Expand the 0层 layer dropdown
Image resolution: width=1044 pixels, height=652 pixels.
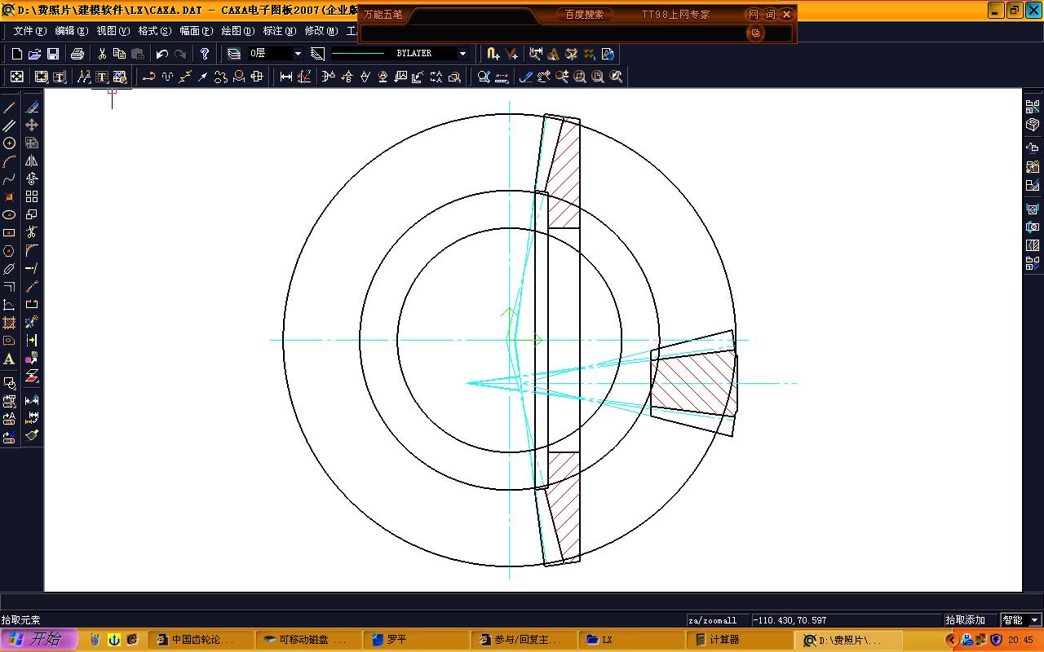[298, 54]
